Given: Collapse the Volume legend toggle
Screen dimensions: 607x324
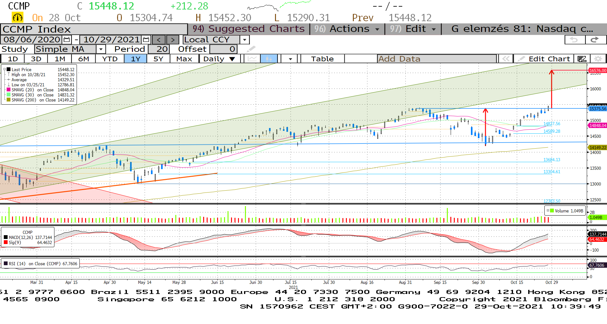Looking at the screenshot, I should coord(548,211).
